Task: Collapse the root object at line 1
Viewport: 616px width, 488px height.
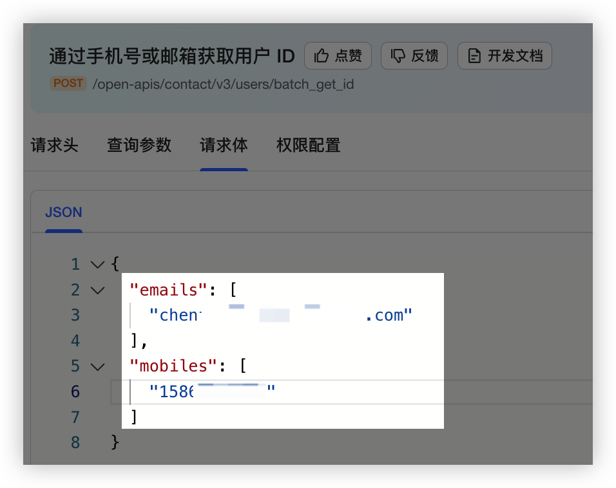Action: coord(97,264)
